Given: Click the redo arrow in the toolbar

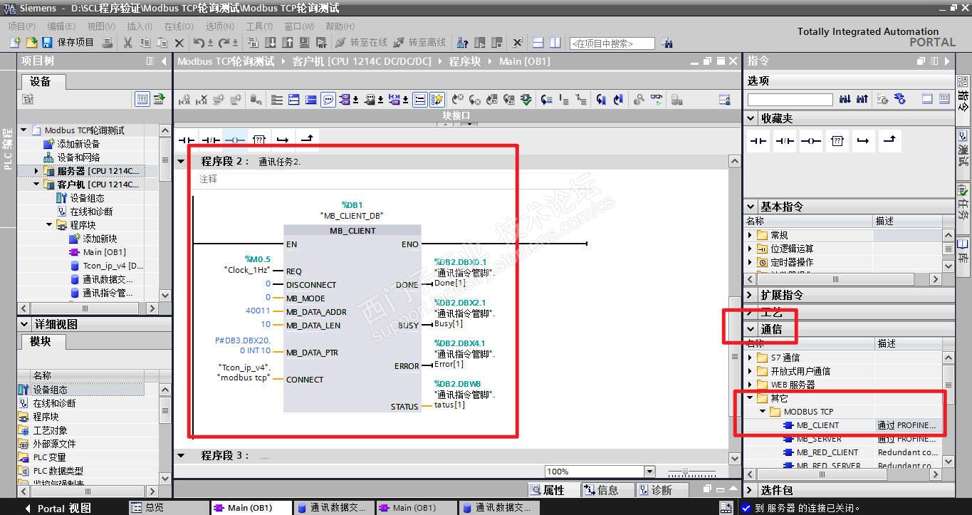Looking at the screenshot, I should point(224,43).
